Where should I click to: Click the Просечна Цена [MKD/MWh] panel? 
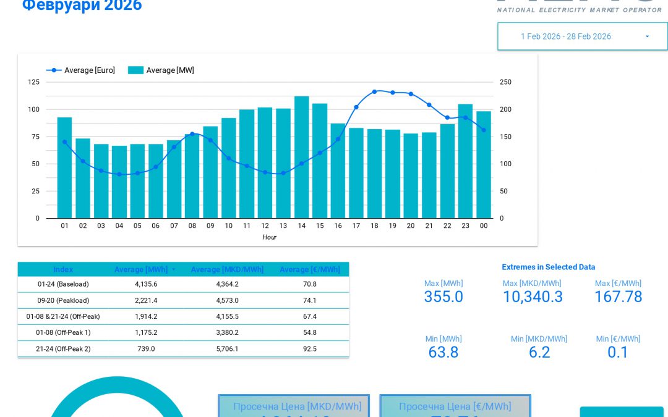(294, 406)
